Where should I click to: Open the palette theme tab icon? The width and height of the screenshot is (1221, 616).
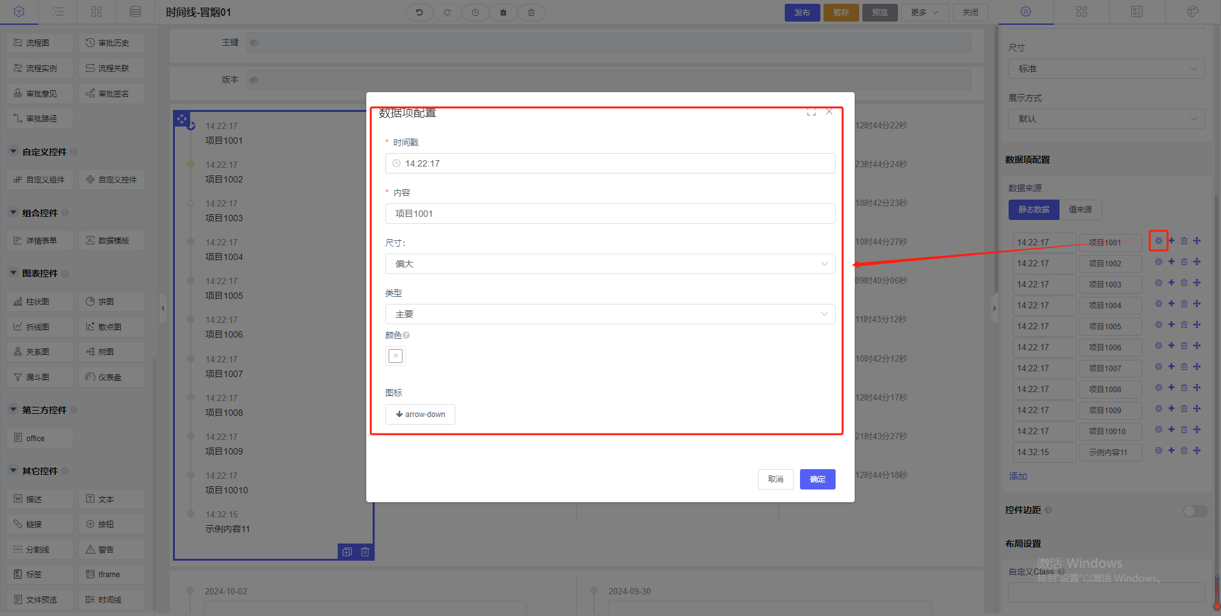point(1192,11)
